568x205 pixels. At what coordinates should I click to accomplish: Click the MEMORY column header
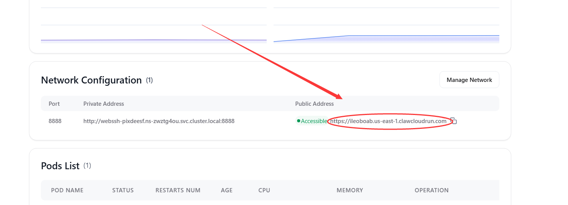pos(350,190)
